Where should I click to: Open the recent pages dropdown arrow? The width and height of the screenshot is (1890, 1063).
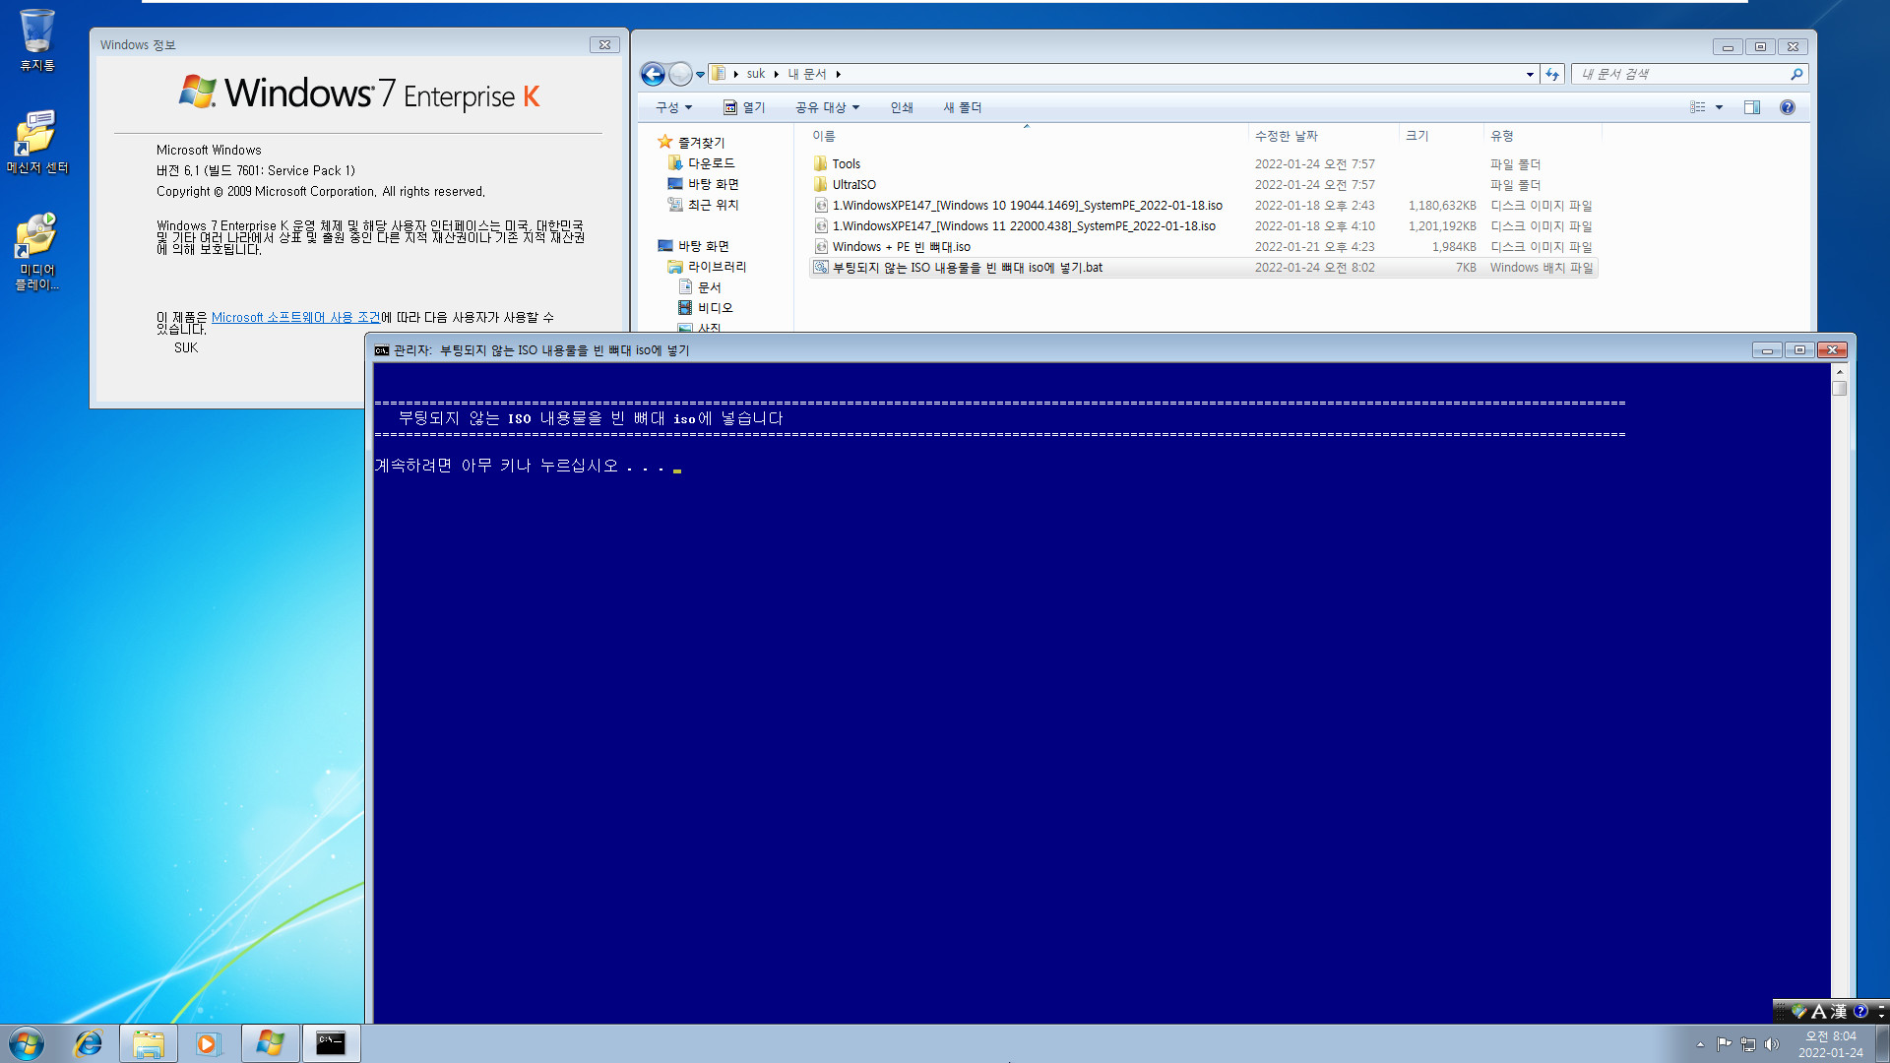click(x=701, y=75)
